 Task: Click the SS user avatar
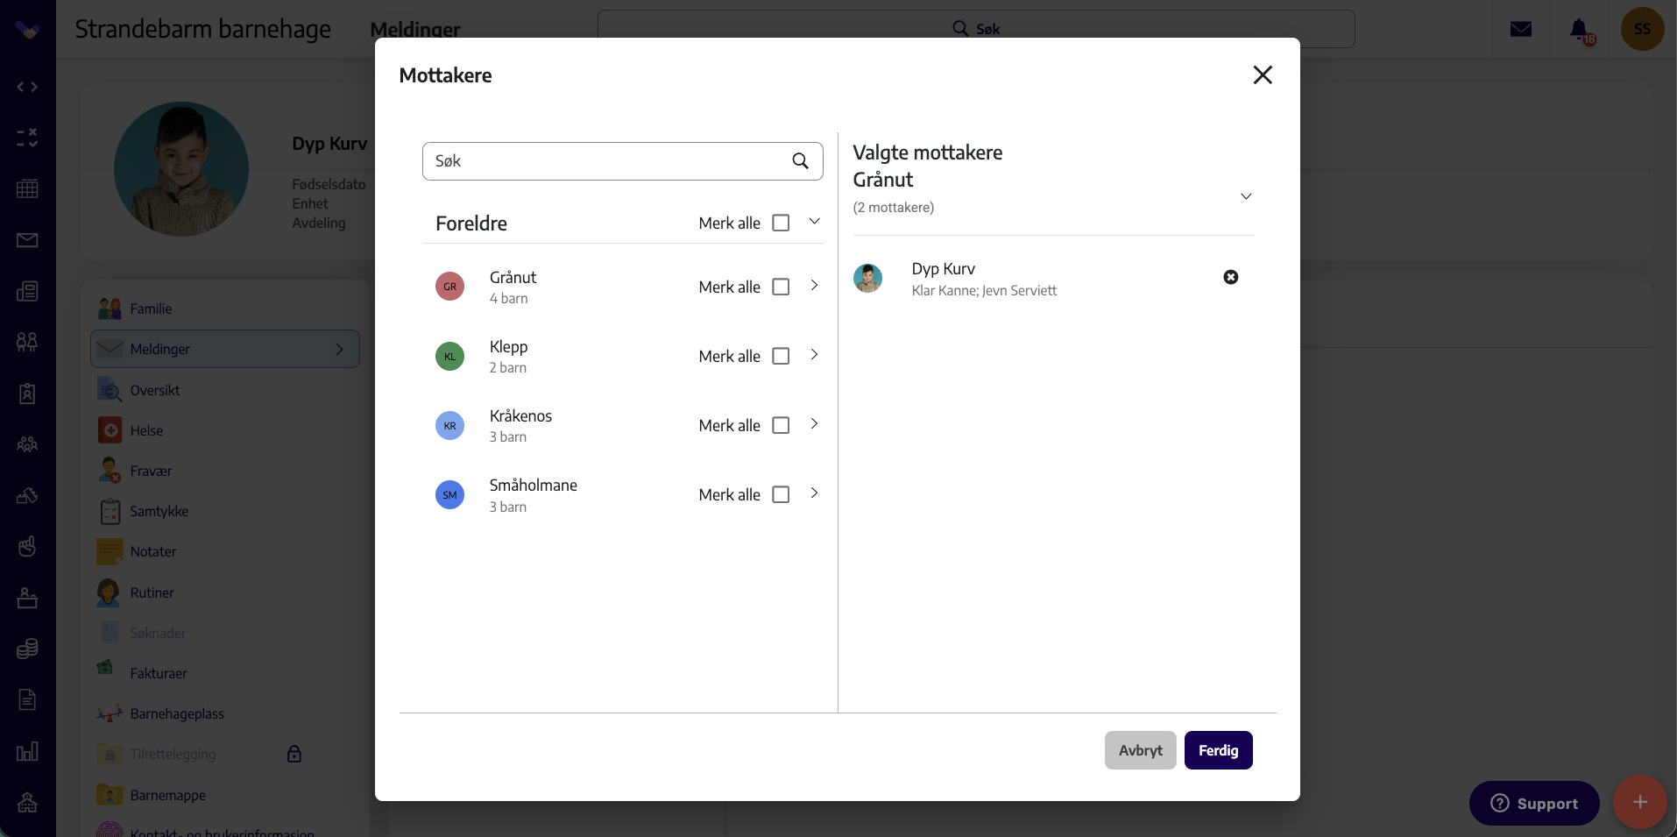(1643, 29)
